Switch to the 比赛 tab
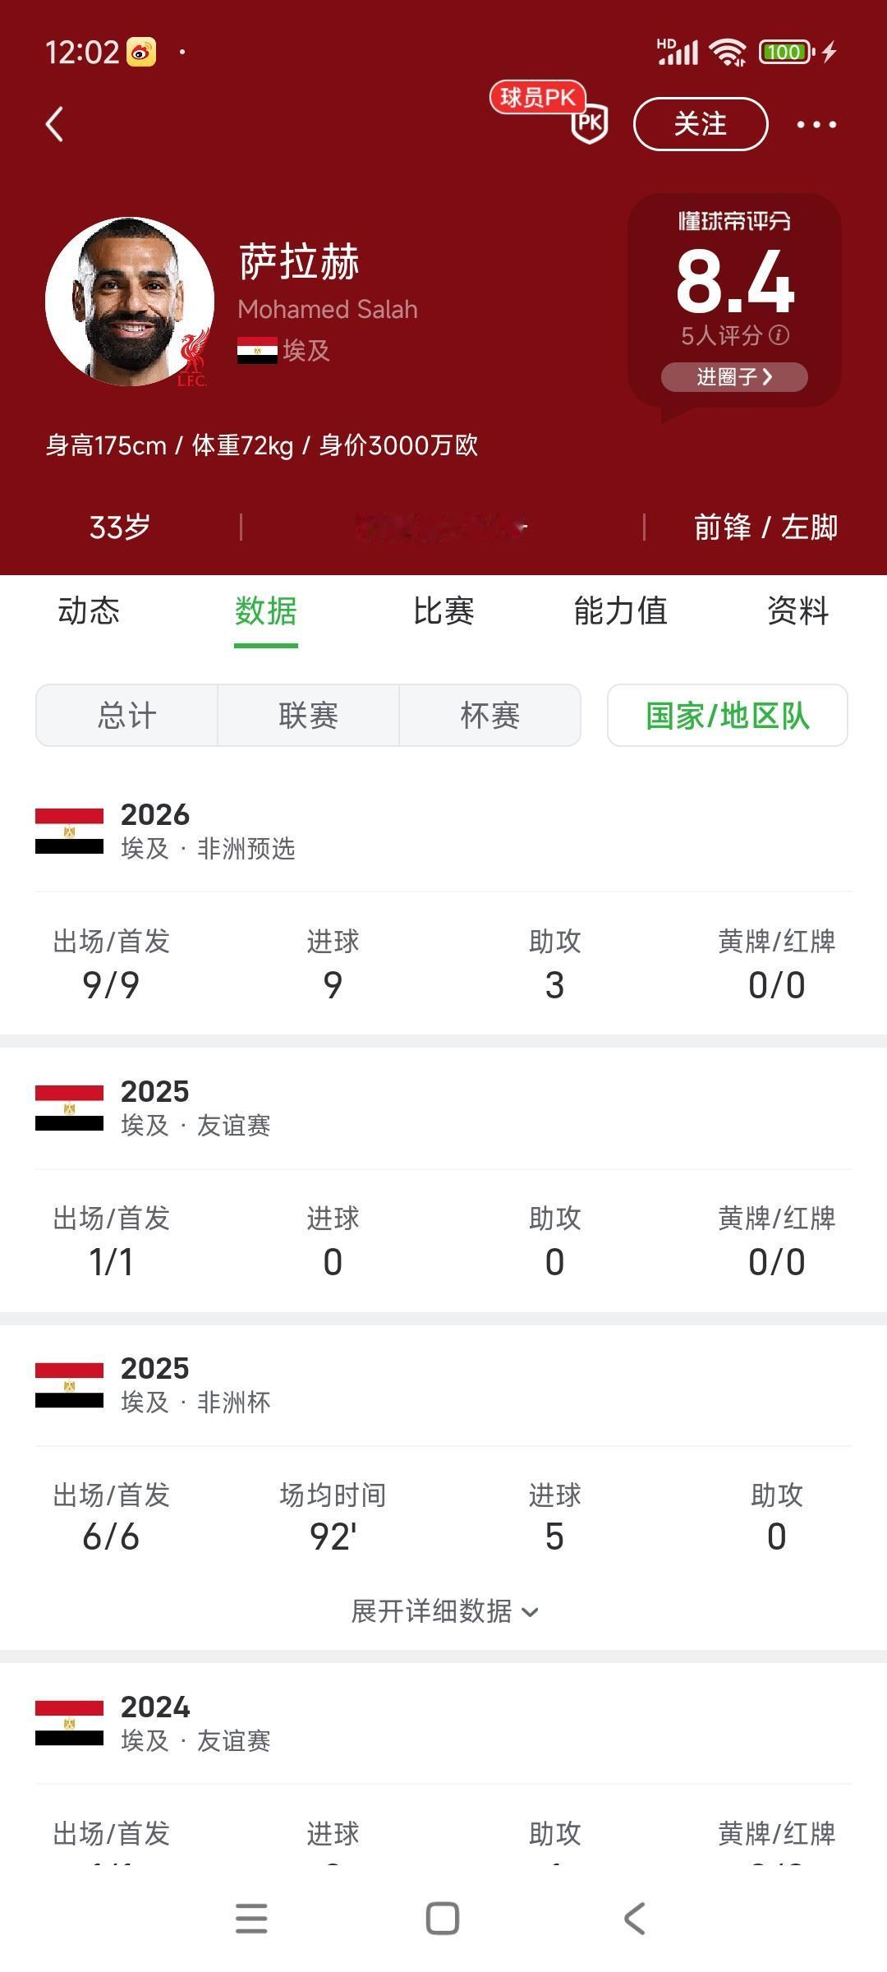887x1972 pixels. click(x=442, y=611)
